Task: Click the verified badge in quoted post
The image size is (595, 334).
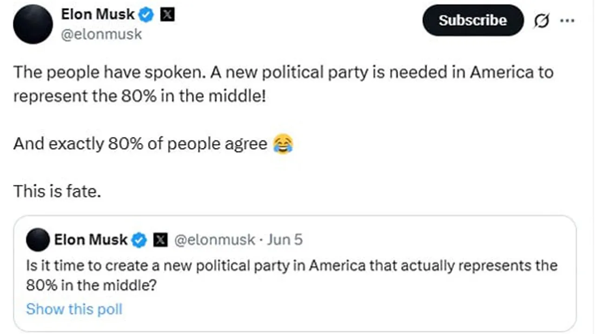Action: (x=139, y=240)
